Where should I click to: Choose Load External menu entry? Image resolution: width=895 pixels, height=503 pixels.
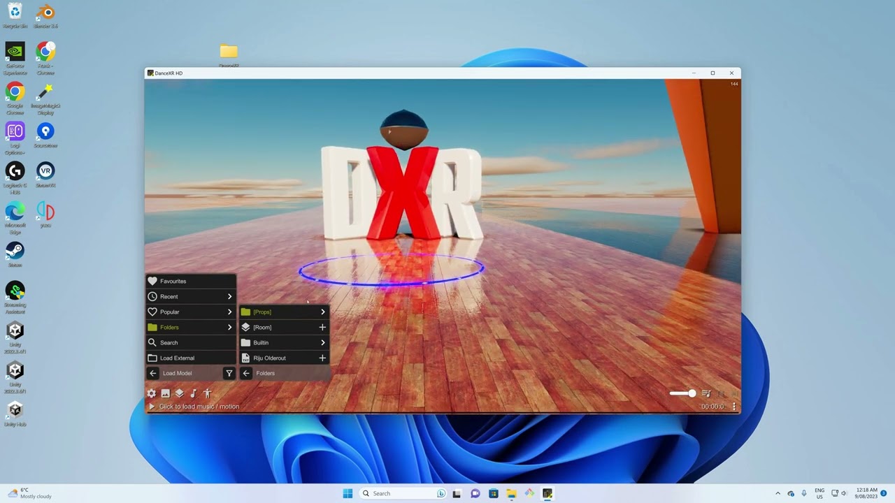click(x=191, y=358)
